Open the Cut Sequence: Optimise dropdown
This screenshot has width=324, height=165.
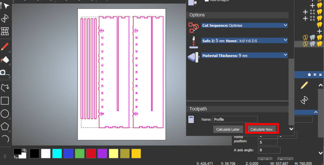[x=244, y=25]
